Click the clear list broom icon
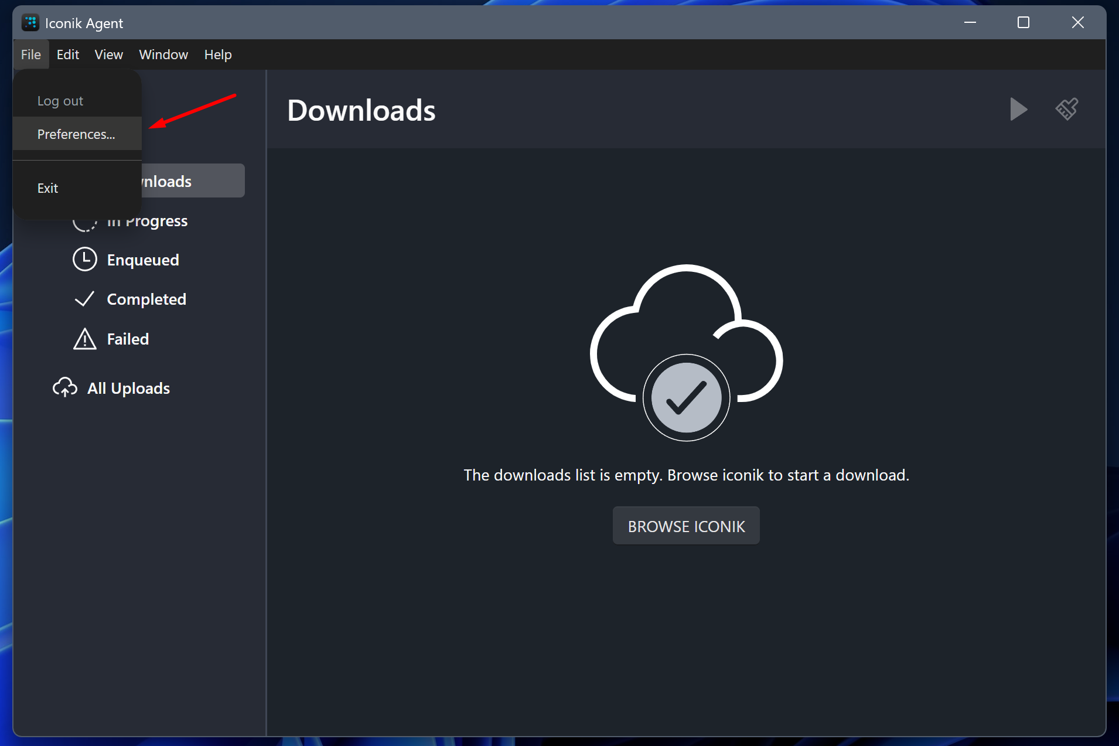Image resolution: width=1119 pixels, height=746 pixels. click(1067, 109)
